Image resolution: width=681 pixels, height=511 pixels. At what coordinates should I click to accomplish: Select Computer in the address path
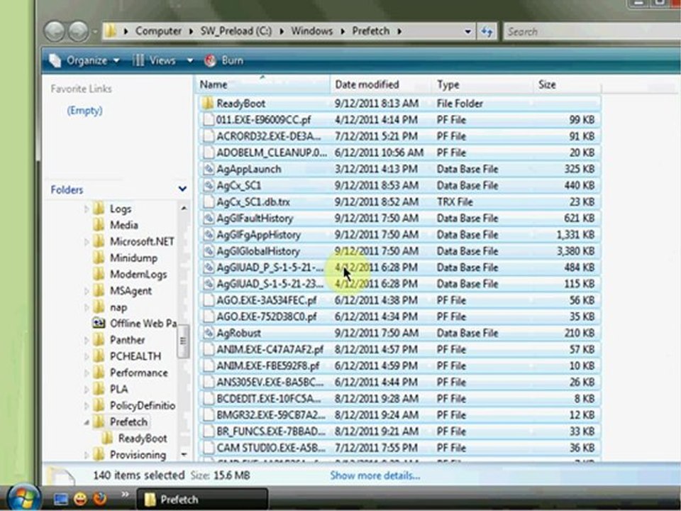point(158,31)
